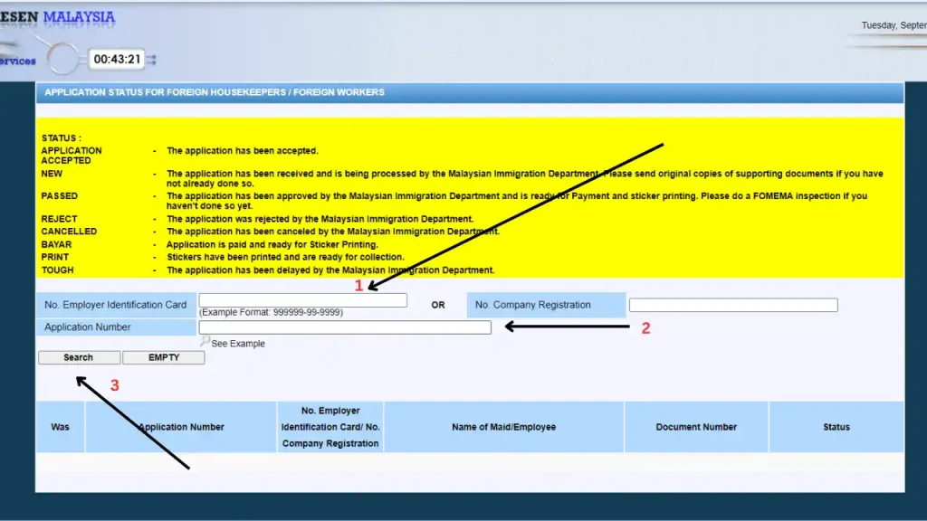The image size is (927, 521).
Task: Open the See Example link
Action: 237,344
